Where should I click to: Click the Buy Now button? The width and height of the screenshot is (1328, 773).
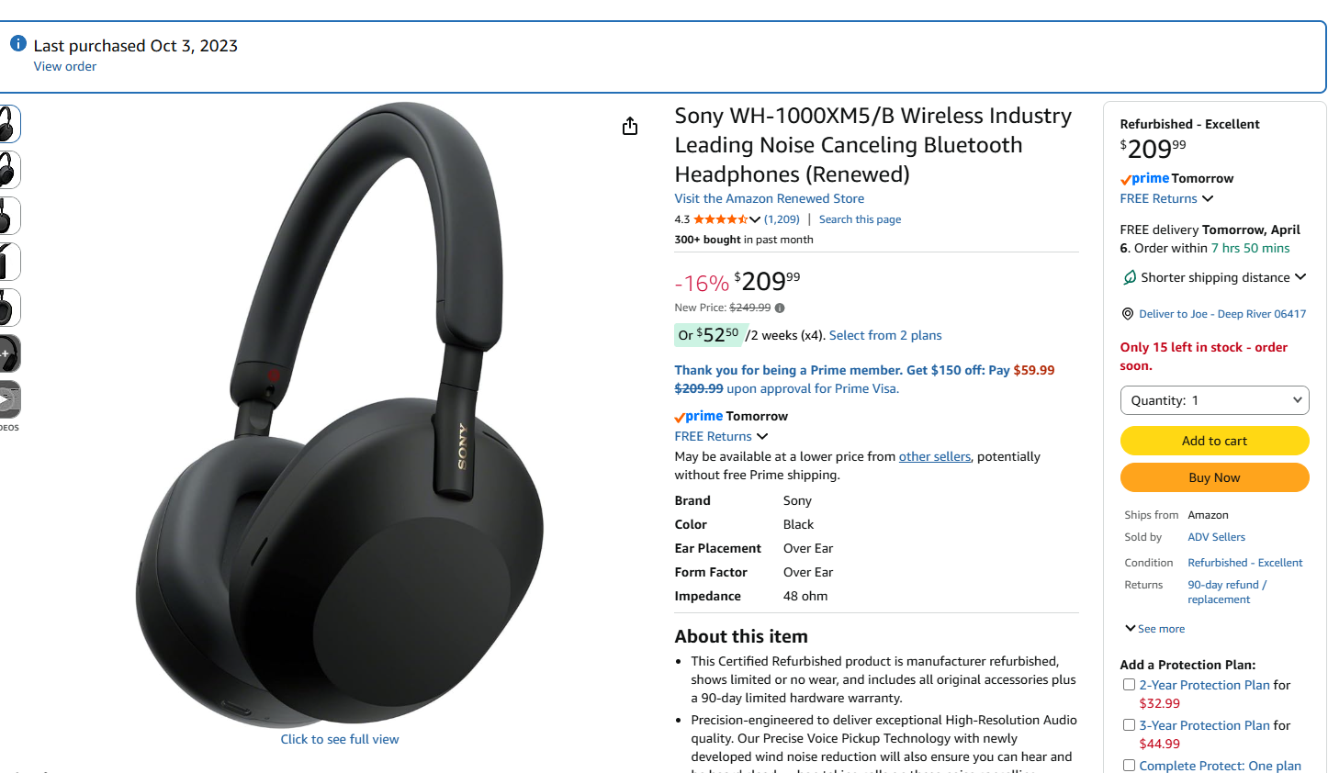point(1214,477)
